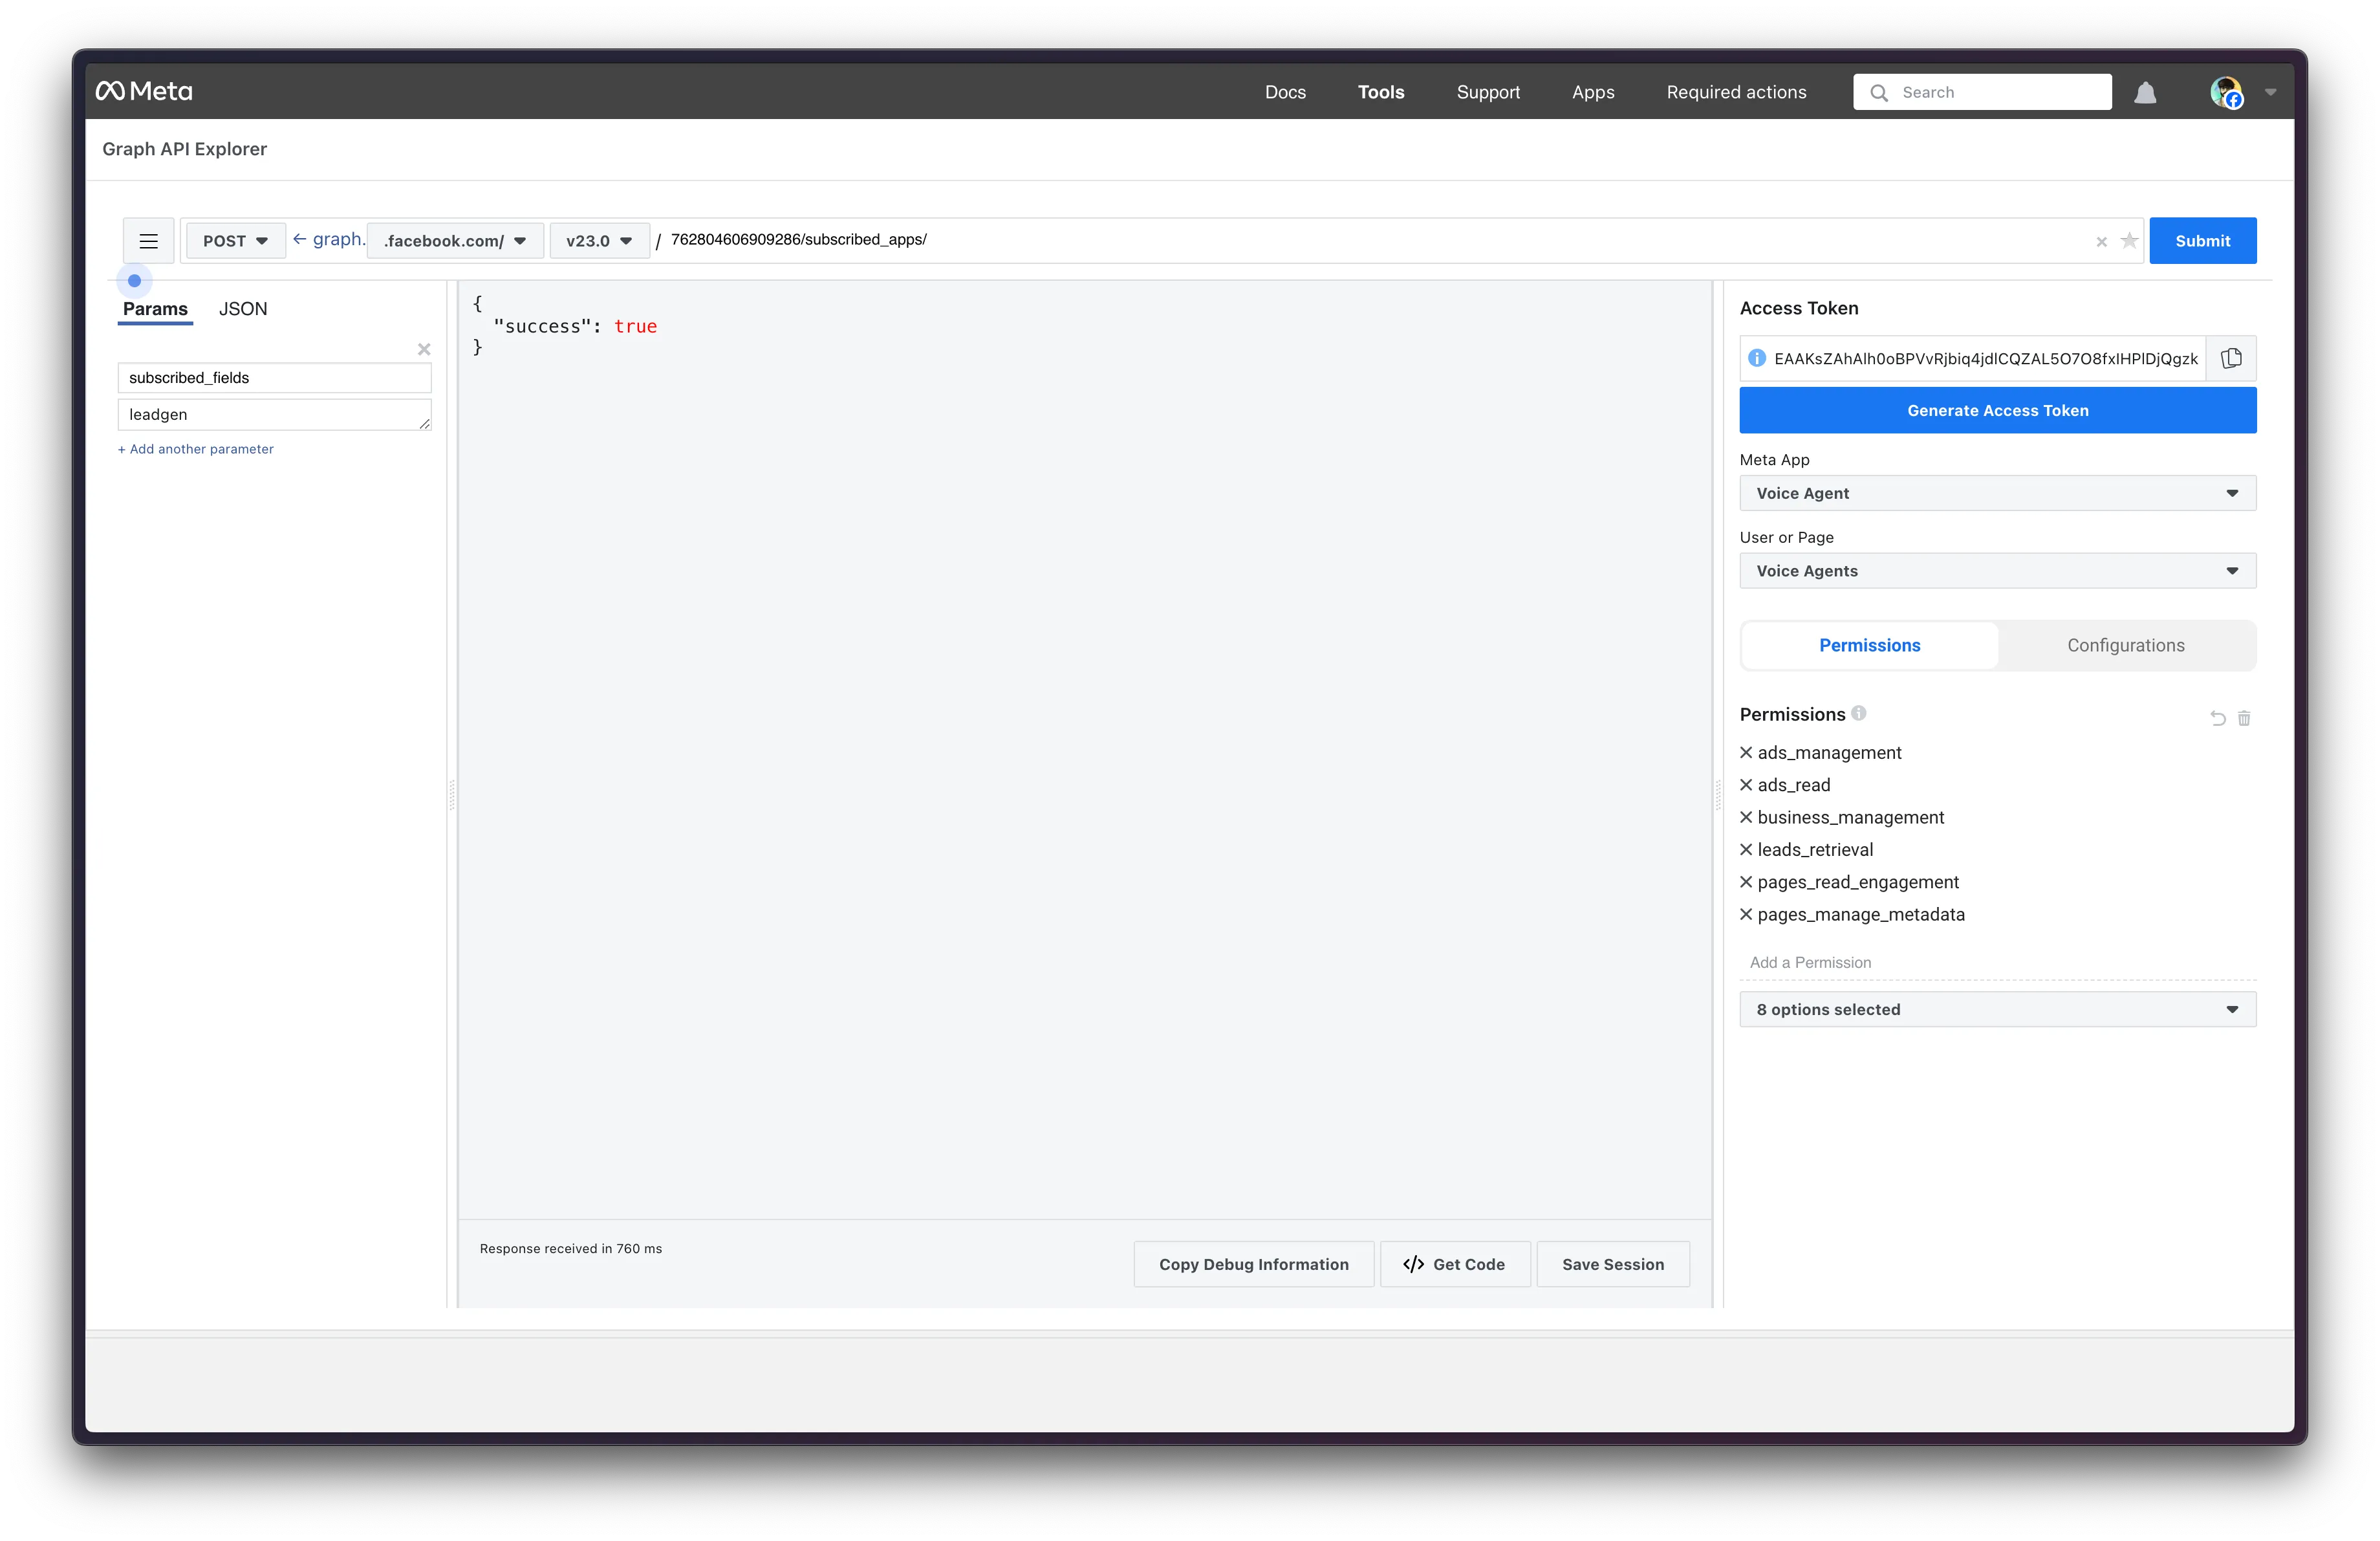Copy the access token to clipboard
The width and height of the screenshot is (2380, 1541).
(x=2231, y=358)
